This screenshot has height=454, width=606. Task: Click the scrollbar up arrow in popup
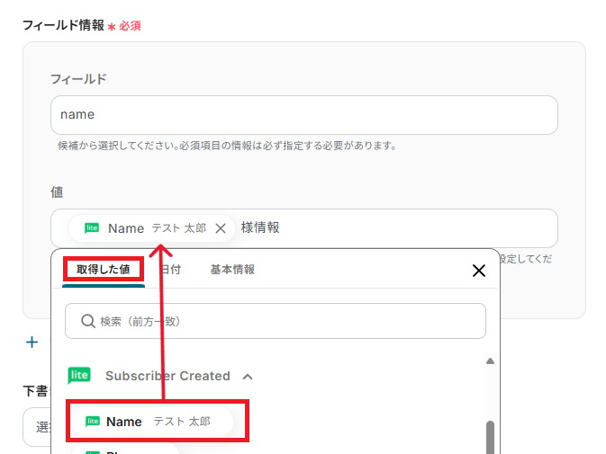(490, 361)
